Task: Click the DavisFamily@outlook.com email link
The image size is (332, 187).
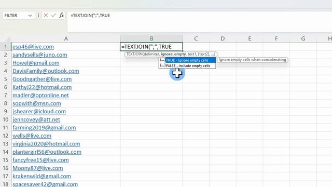Action: click(x=46, y=71)
